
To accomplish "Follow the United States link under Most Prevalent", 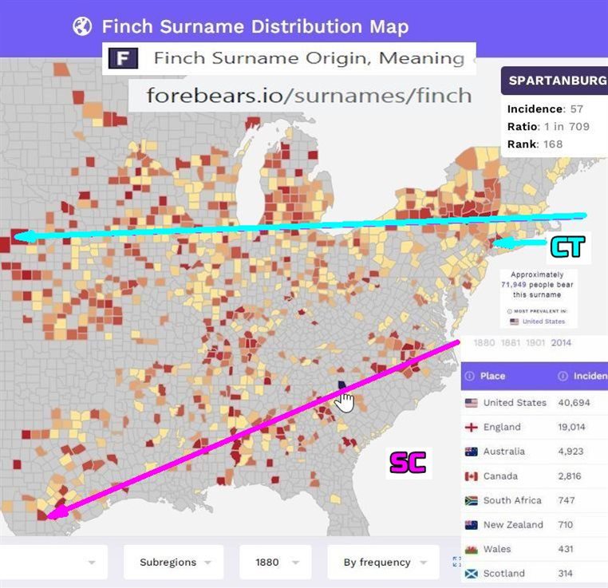I will (x=543, y=322).
